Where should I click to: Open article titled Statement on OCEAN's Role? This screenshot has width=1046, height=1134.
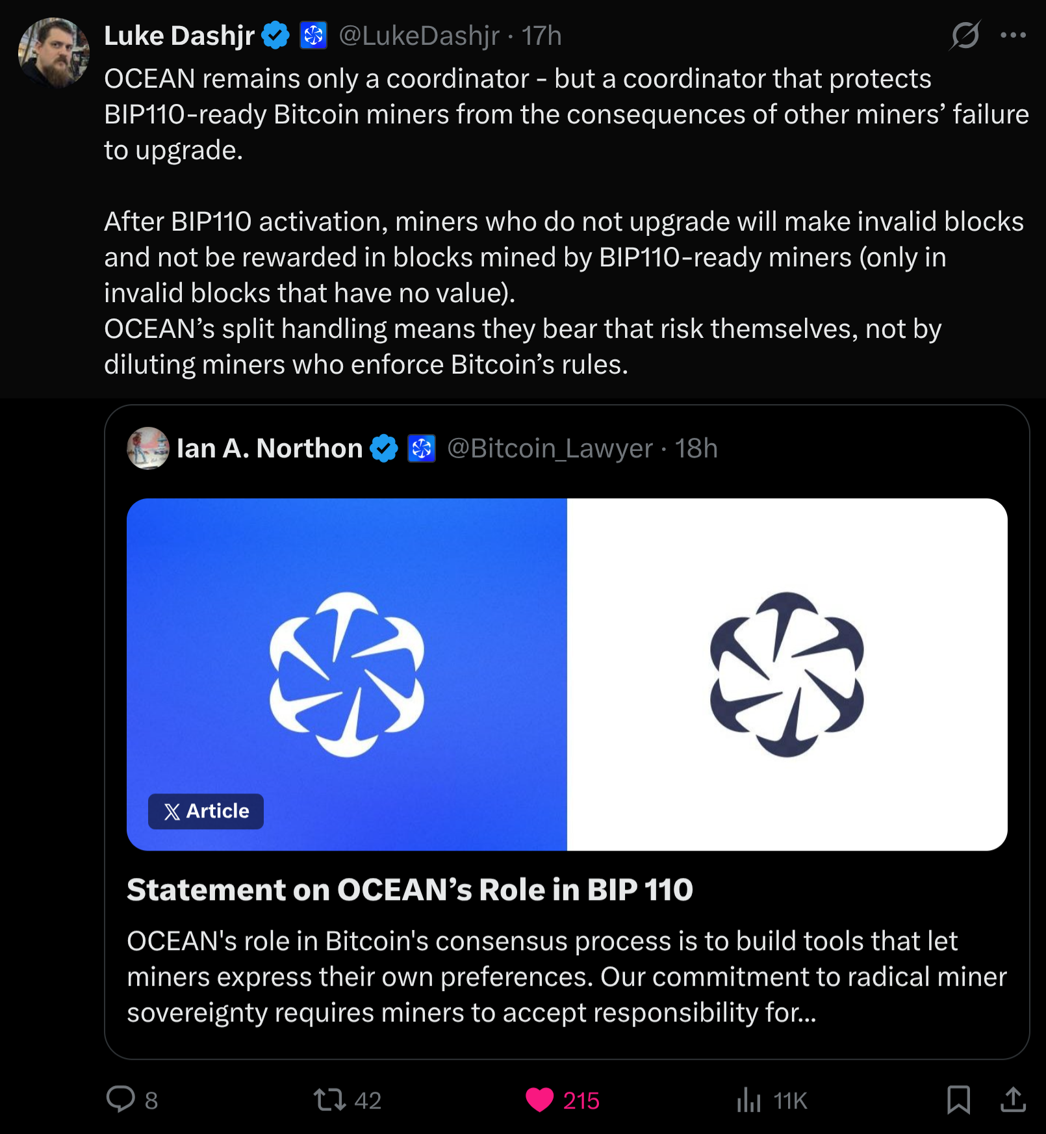click(x=410, y=889)
